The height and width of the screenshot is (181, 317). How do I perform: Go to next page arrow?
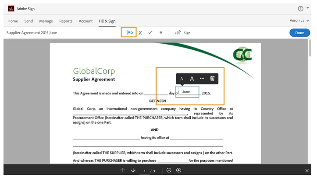tap(133, 170)
